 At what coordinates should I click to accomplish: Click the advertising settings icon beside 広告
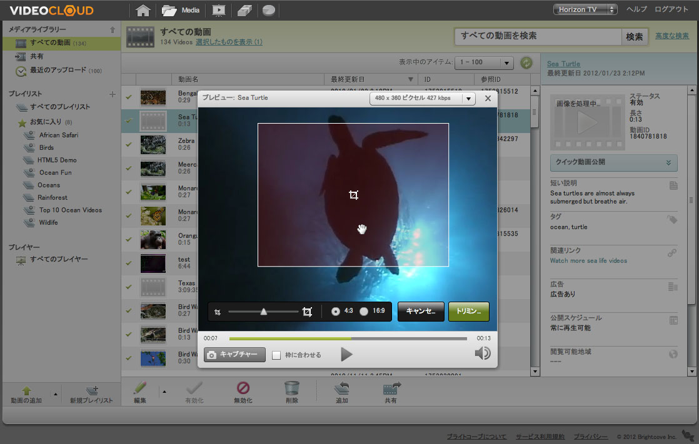[673, 287]
